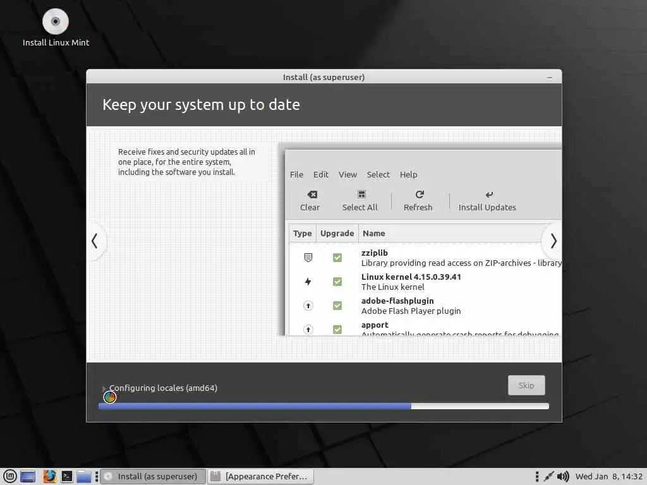
Task: Switch to Appearance Preferences taskbar window
Action: point(260,476)
